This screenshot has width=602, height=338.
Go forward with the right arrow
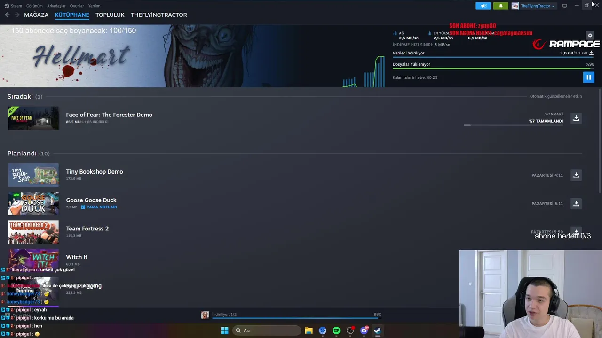(x=17, y=15)
